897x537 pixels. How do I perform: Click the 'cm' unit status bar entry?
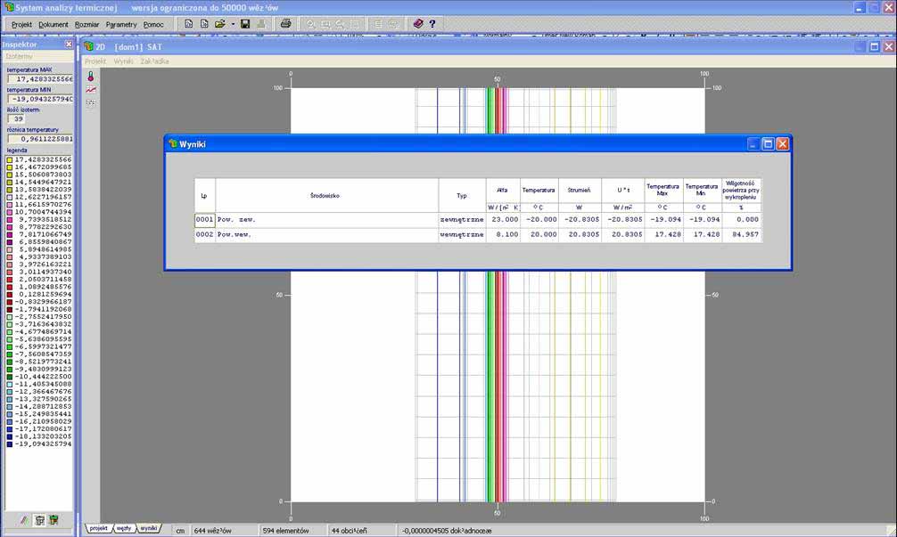point(180,531)
